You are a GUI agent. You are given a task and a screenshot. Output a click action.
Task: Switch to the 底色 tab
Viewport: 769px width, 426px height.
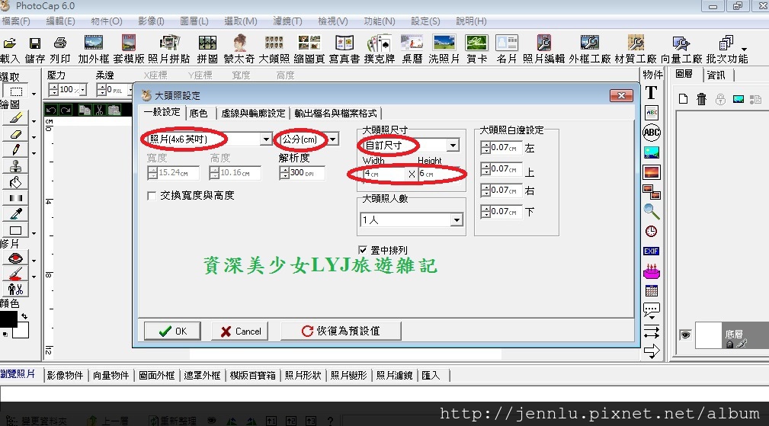(x=198, y=114)
